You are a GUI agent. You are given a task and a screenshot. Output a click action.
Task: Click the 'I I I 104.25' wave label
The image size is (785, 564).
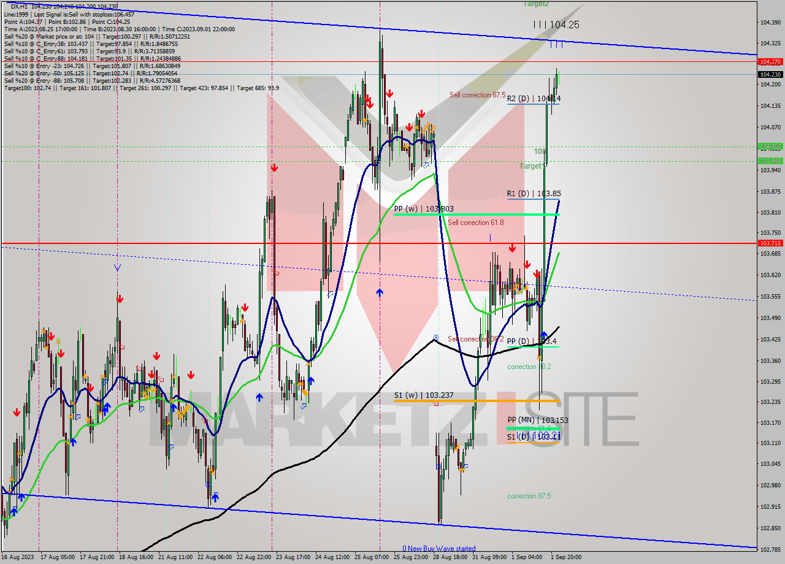click(556, 25)
